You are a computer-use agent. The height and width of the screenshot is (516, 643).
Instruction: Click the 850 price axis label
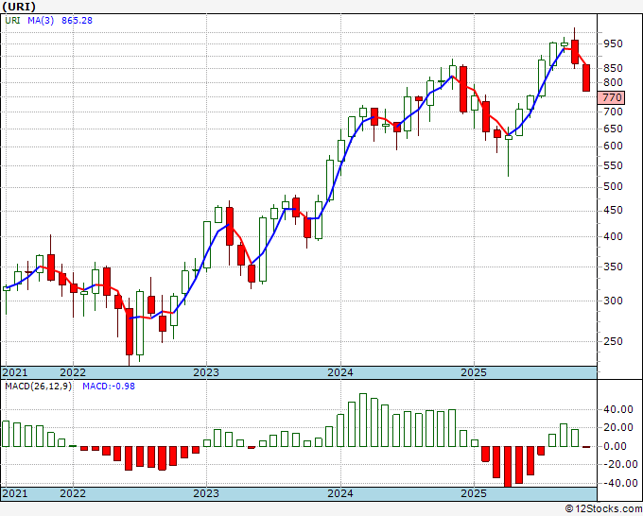coord(613,68)
